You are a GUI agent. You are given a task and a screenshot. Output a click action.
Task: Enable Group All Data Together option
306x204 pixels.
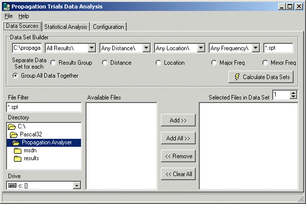[16, 76]
